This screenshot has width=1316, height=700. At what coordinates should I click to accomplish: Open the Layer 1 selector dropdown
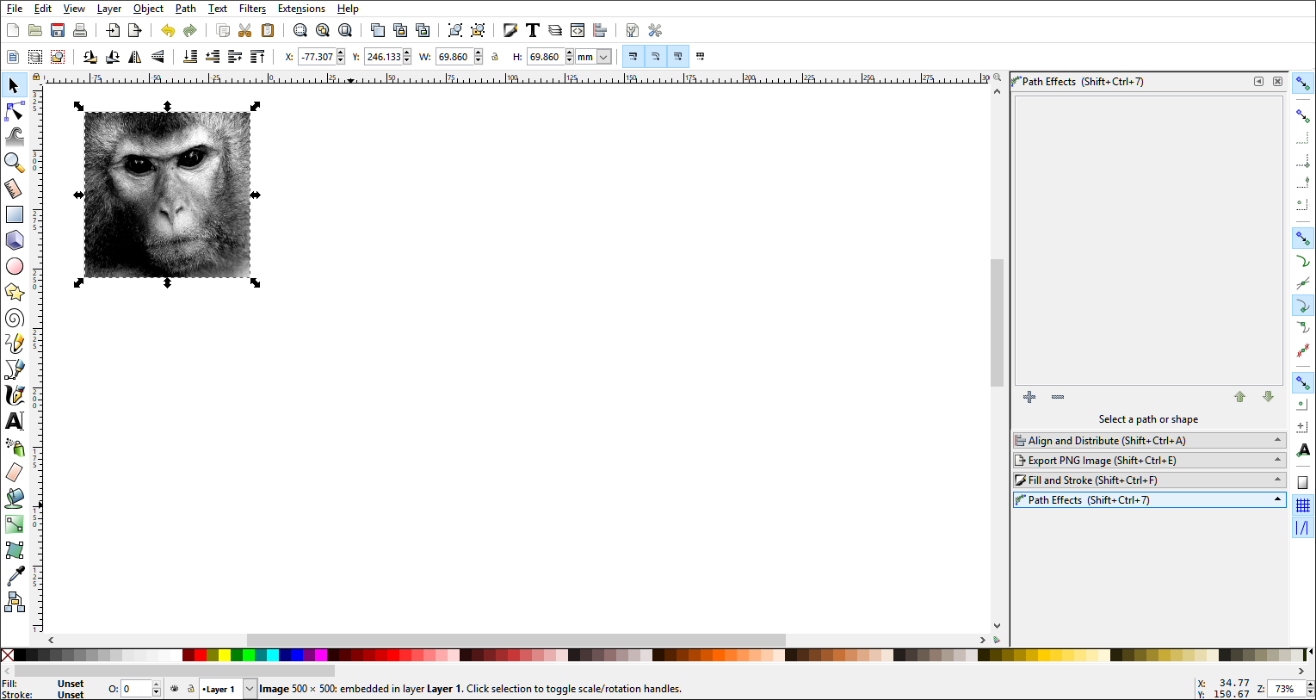(x=250, y=689)
